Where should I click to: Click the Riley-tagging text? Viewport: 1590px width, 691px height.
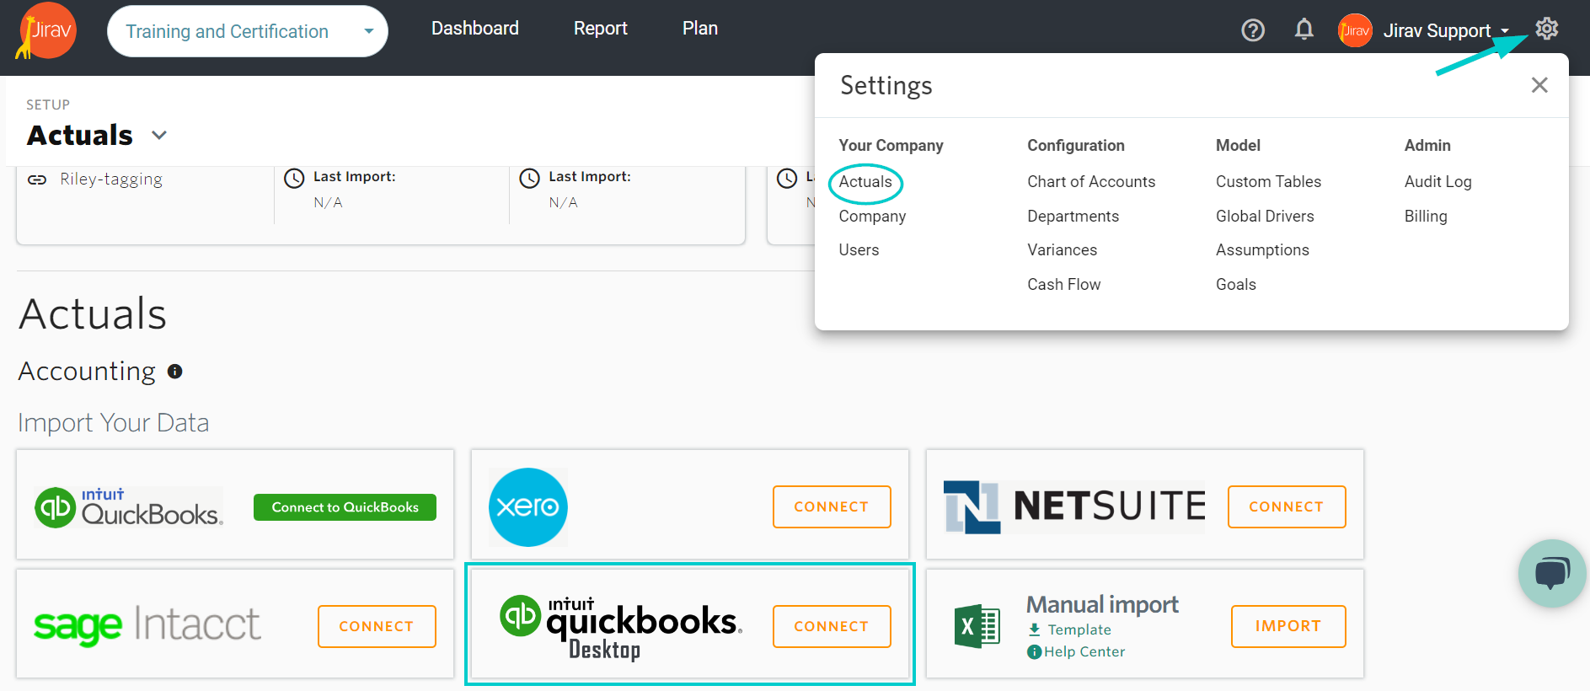(x=111, y=179)
